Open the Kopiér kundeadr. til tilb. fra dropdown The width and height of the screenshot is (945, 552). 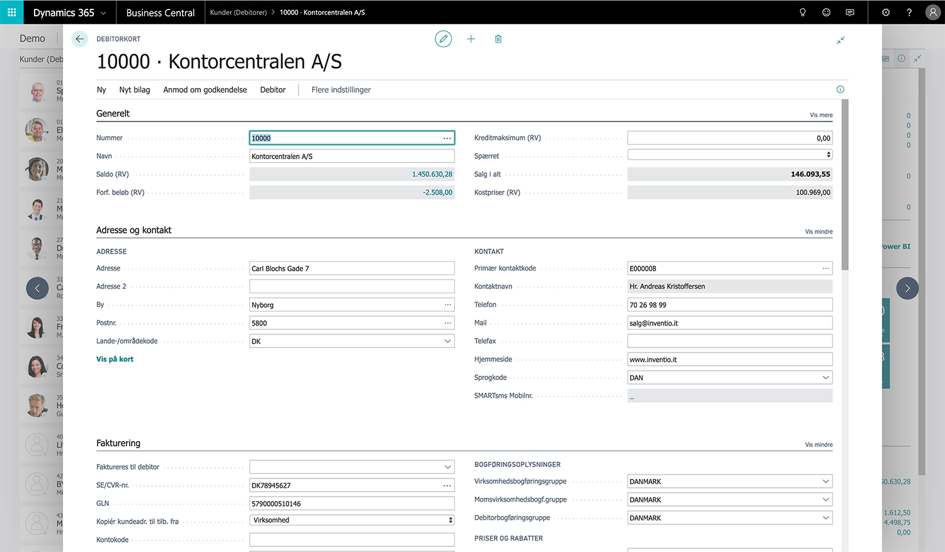(352, 520)
